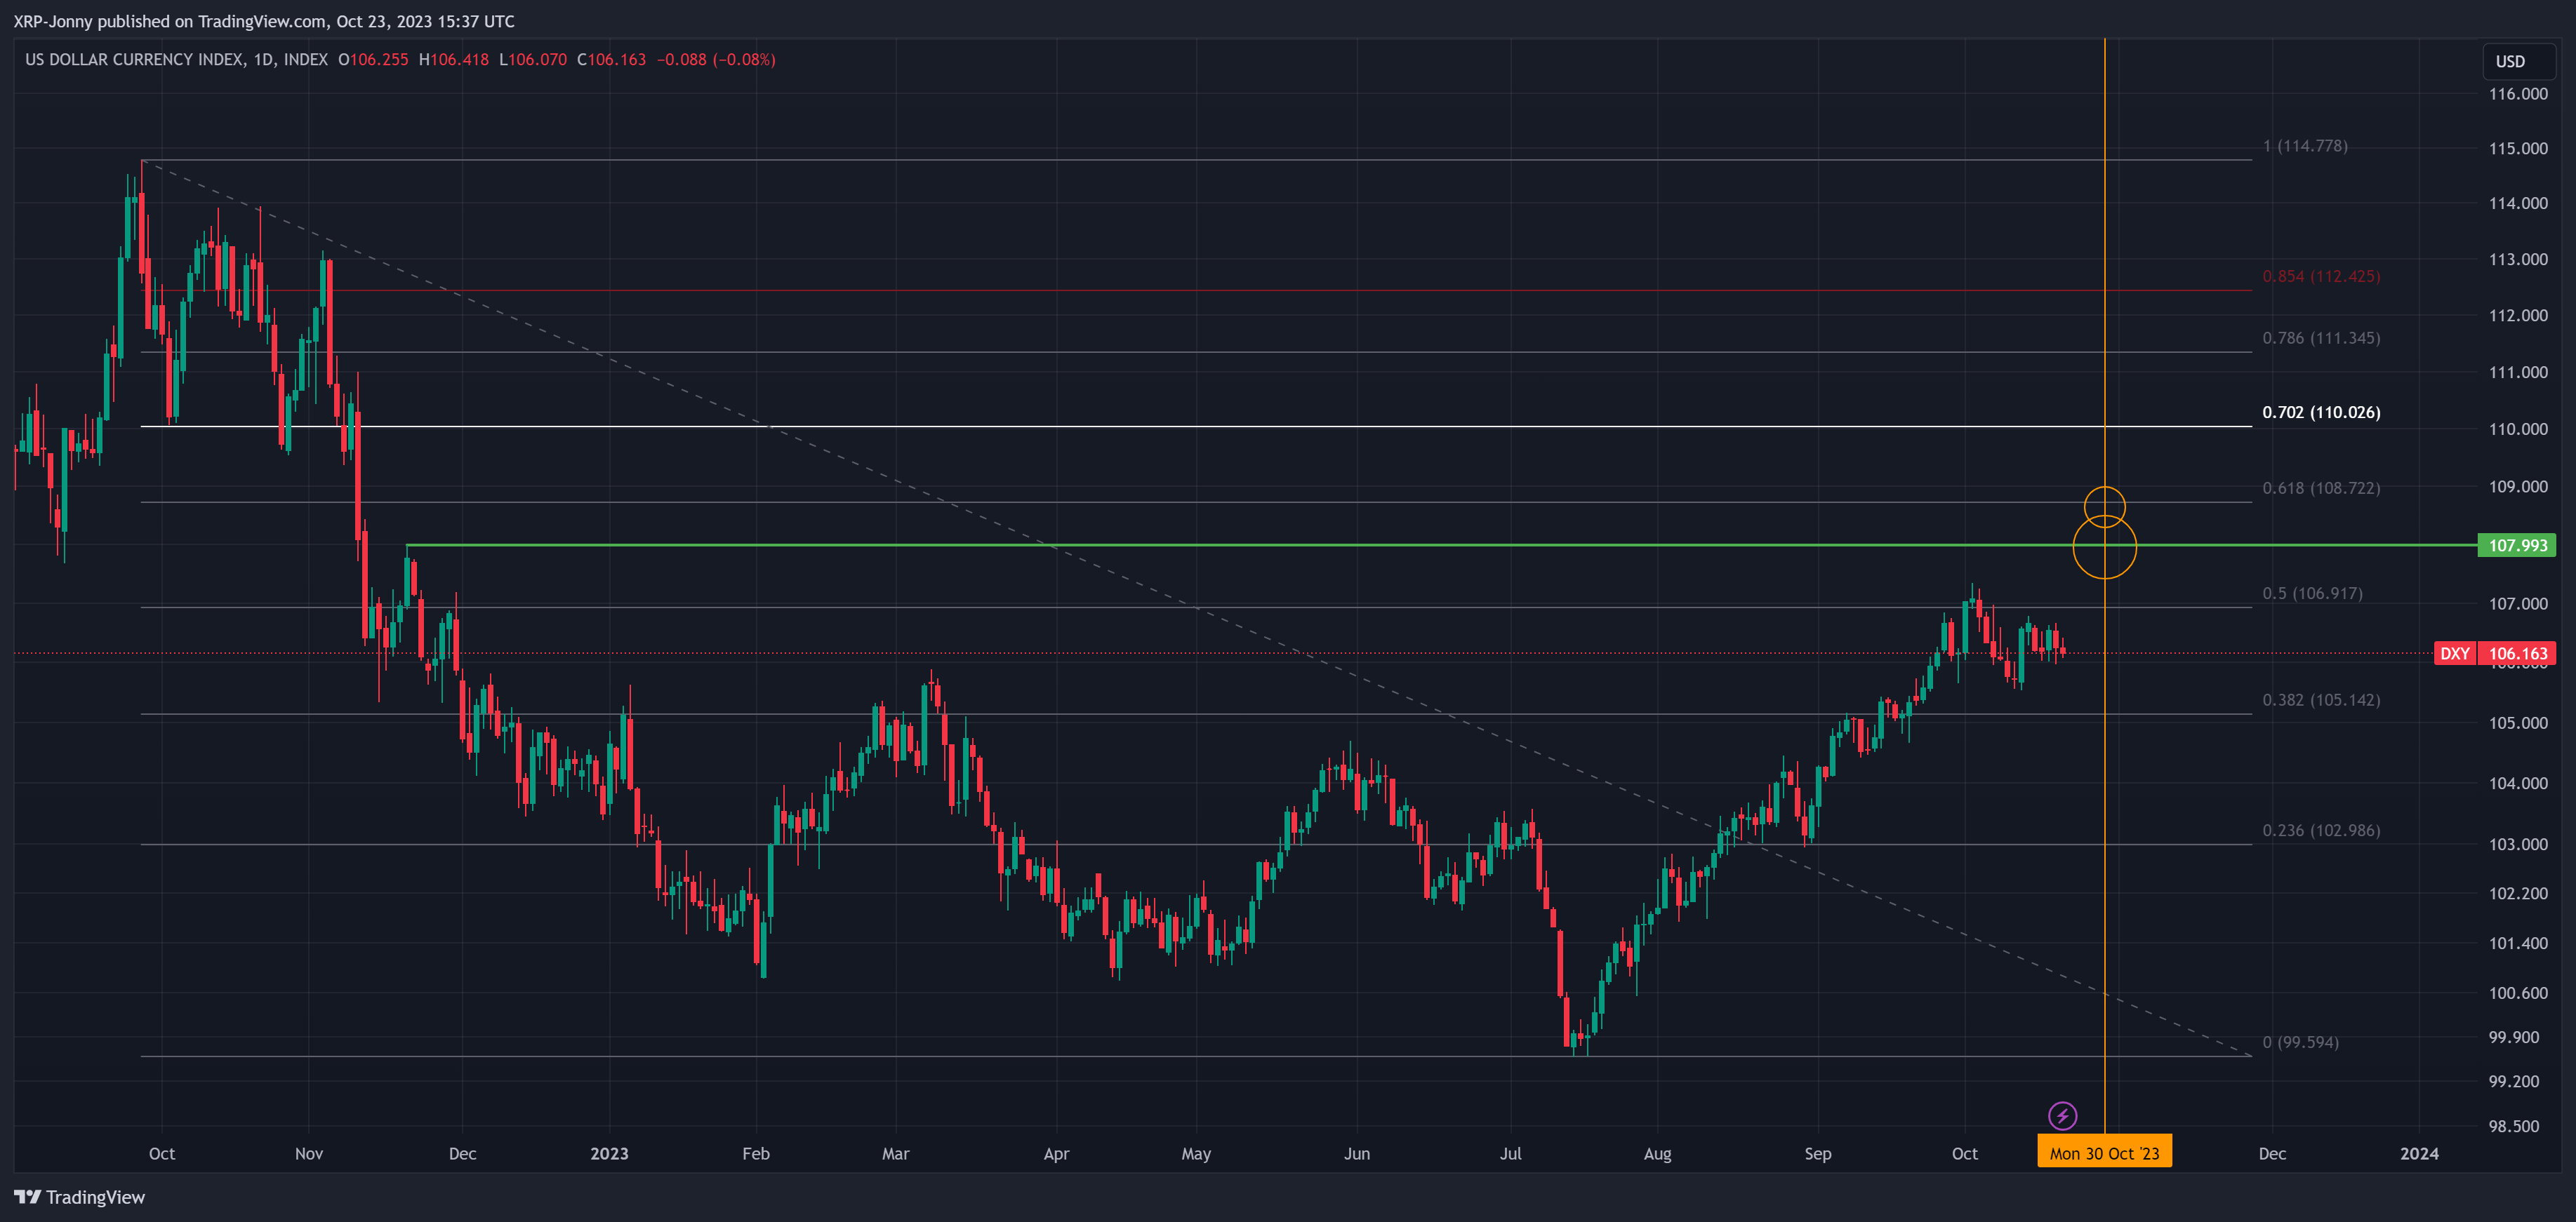Image resolution: width=2576 pixels, height=1222 pixels.
Task: Click the L106.070 low value
Action: point(532,60)
